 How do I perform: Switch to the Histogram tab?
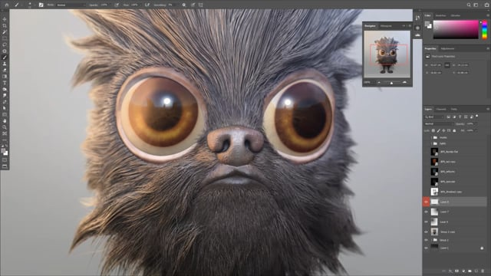386,26
